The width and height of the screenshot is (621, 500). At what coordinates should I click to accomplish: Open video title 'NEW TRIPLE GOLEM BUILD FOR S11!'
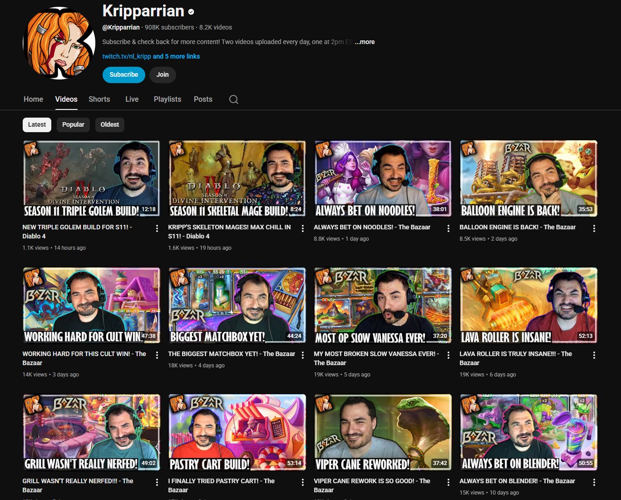pos(77,232)
